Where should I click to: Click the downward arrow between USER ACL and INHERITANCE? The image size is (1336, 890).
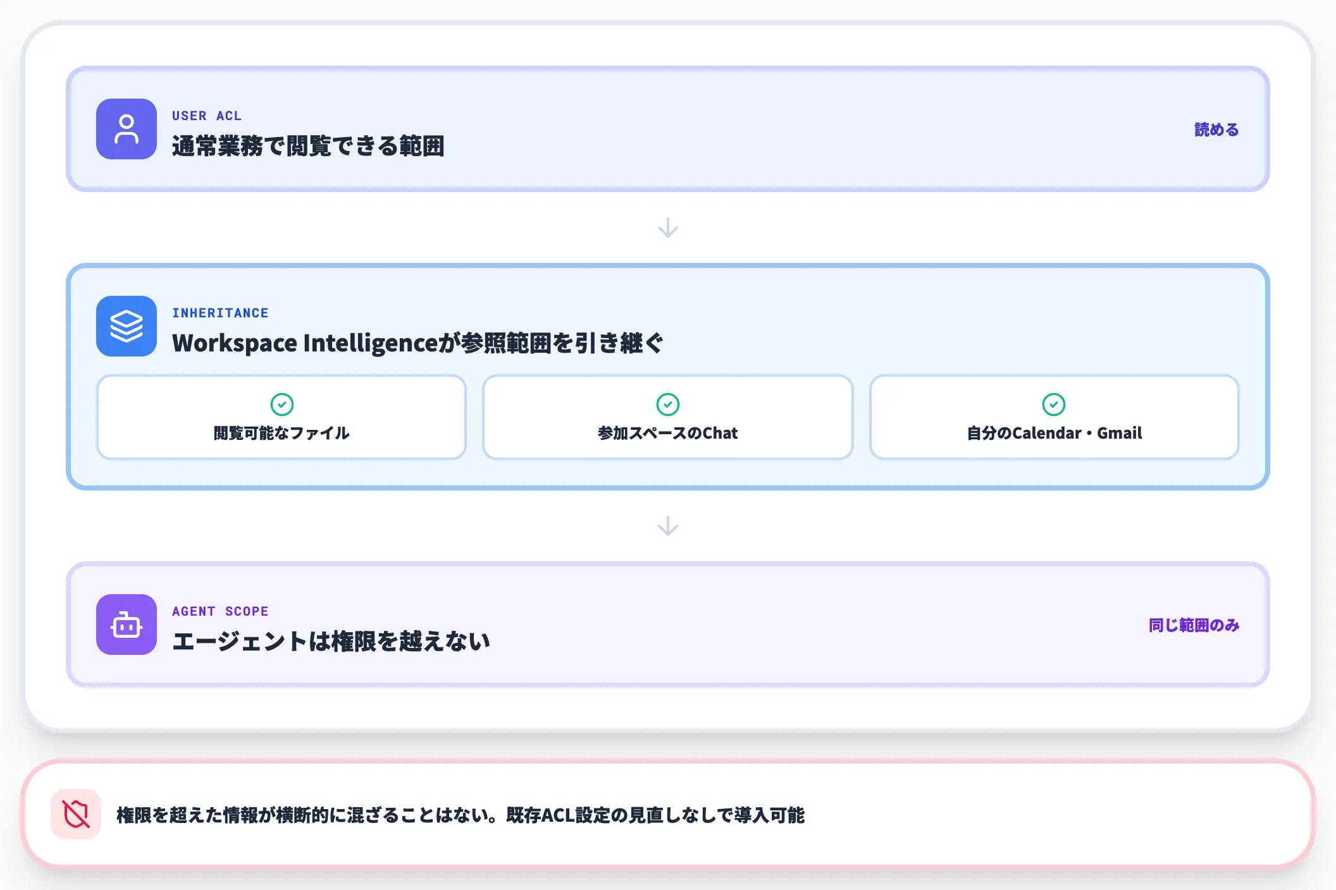pyautogui.click(x=668, y=228)
